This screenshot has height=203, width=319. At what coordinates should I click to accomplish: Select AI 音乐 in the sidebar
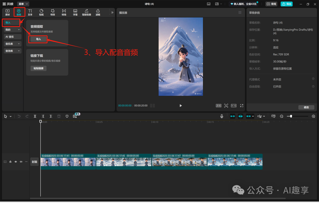coord(12,37)
